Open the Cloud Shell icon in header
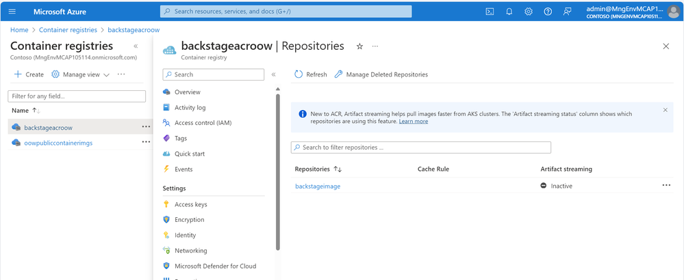The width and height of the screenshot is (684, 280). [490, 12]
